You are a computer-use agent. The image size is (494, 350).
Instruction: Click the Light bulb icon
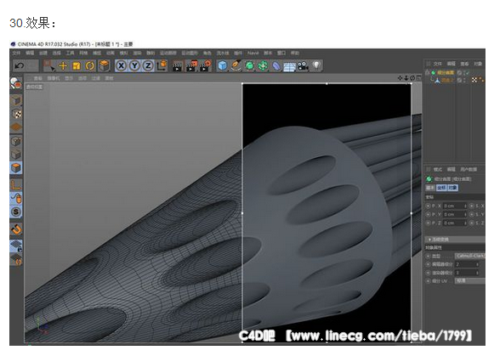[316, 65]
